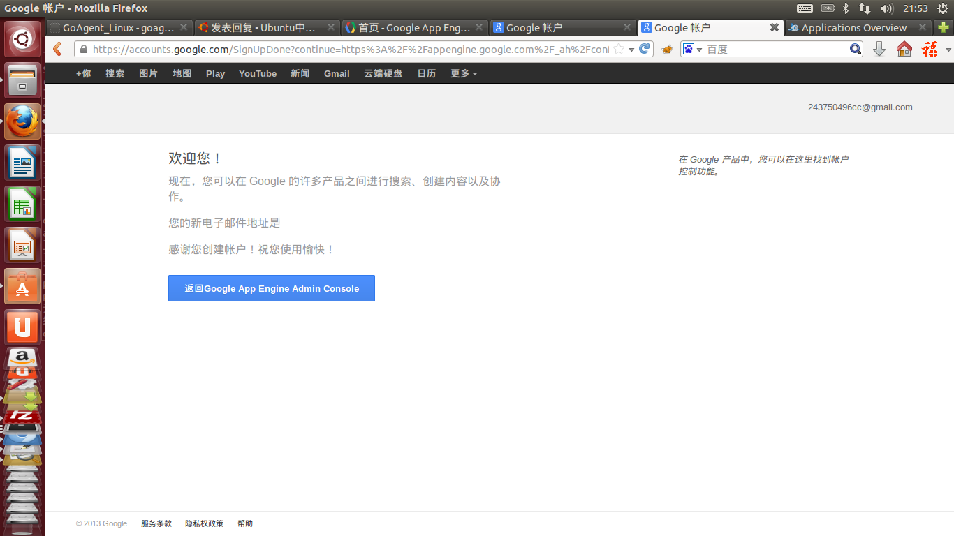The width and height of the screenshot is (954, 536).
Task: Open +你 in Google bar
Action: 83,73
